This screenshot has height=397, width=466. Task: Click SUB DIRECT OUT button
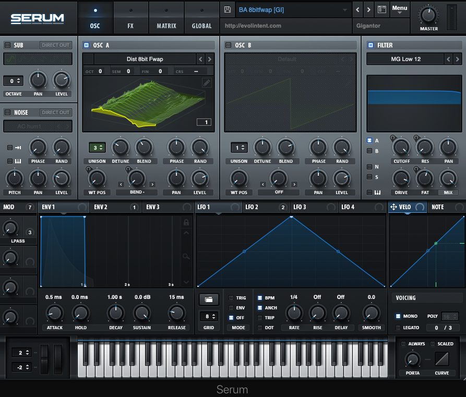click(x=55, y=45)
